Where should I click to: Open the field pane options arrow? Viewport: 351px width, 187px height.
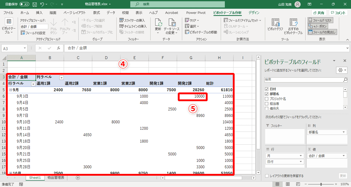point(334,61)
